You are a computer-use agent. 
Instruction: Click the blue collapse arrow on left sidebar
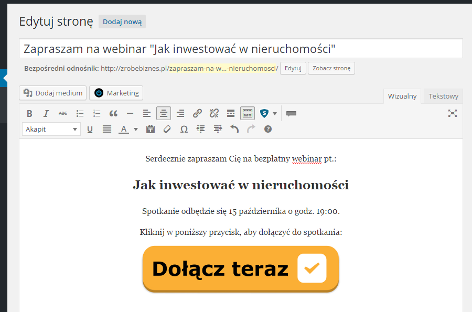pos(4,78)
